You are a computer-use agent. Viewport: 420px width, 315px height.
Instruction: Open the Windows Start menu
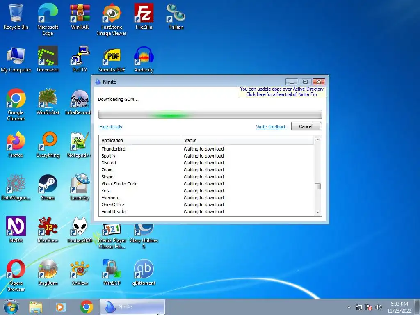pos(11,307)
